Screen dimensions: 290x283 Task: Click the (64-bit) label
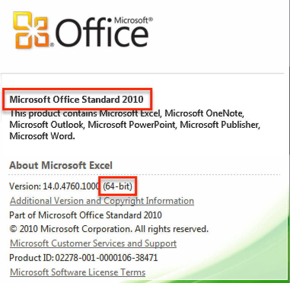point(118,187)
